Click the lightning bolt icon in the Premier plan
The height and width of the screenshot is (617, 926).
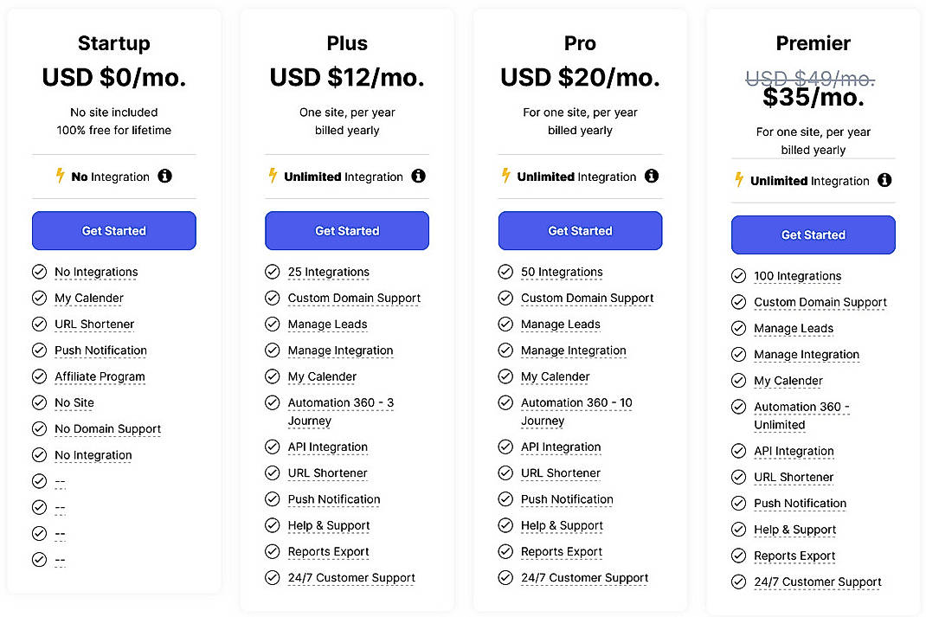tap(741, 181)
